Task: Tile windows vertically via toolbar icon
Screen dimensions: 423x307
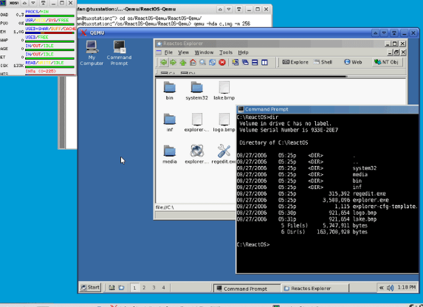Action: (264, 62)
